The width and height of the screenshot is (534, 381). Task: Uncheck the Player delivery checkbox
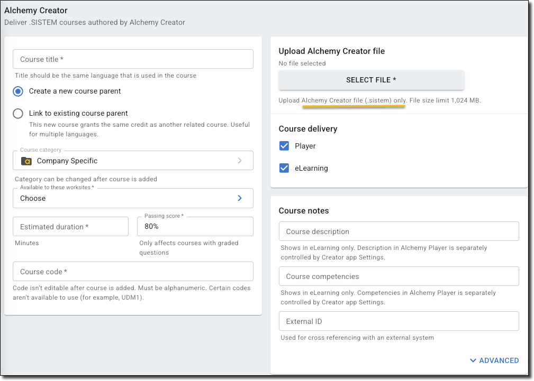pyautogui.click(x=284, y=146)
